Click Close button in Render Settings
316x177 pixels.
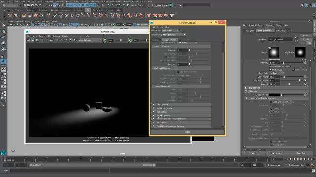pos(187,132)
